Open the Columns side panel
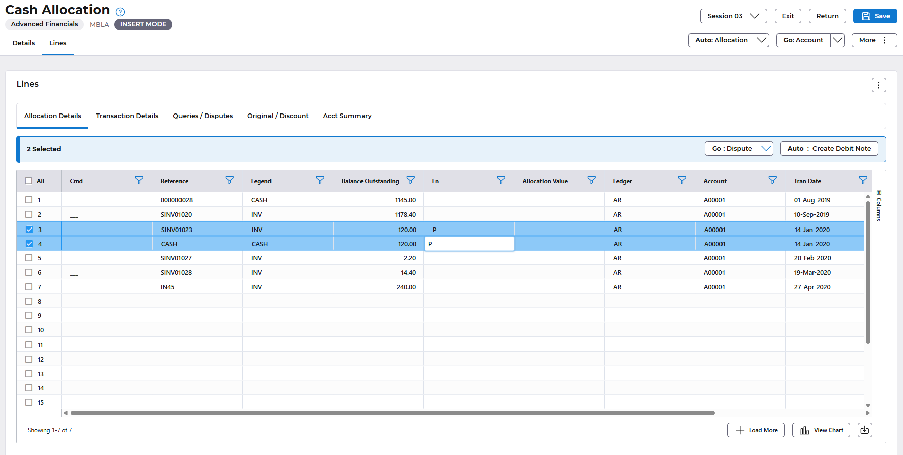This screenshot has height=455, width=903. click(x=878, y=206)
